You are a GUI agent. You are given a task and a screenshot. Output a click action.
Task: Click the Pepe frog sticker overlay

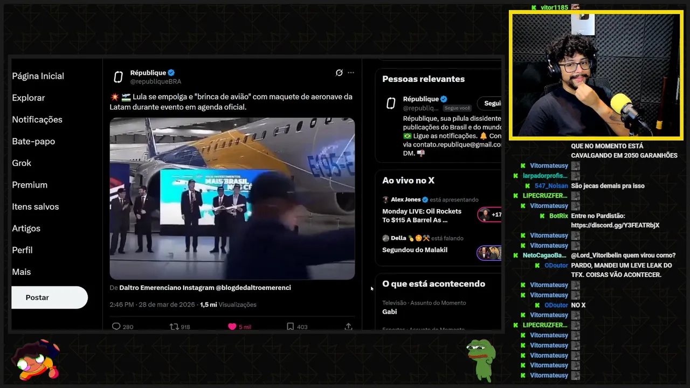tap(481, 360)
